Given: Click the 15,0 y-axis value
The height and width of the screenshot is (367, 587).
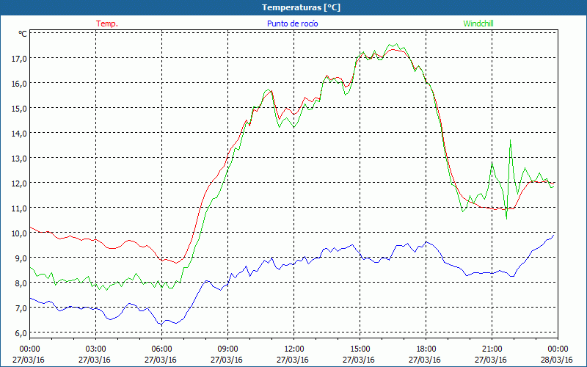Looking at the screenshot, I should click(20, 108).
